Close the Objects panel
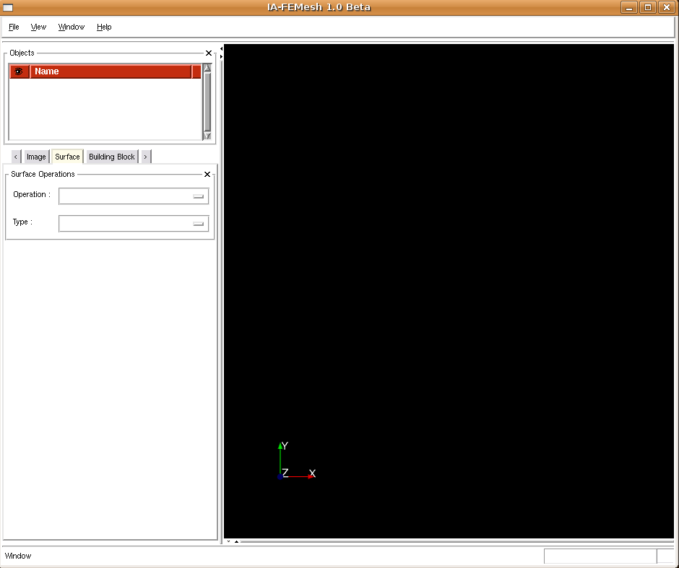 pos(209,53)
